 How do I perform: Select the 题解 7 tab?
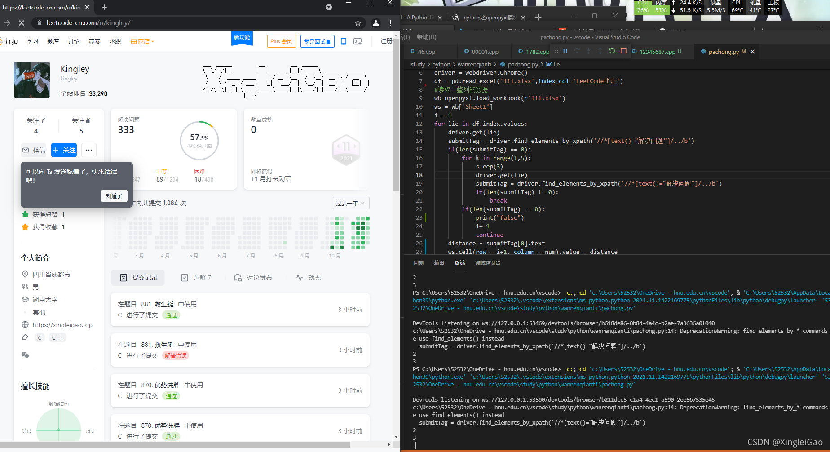(x=196, y=278)
